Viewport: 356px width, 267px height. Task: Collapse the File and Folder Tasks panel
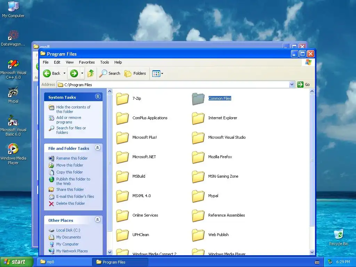tap(98, 148)
